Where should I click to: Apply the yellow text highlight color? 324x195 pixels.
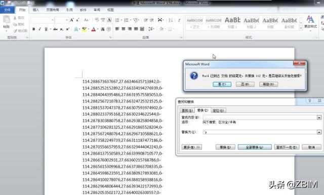coord(84,29)
